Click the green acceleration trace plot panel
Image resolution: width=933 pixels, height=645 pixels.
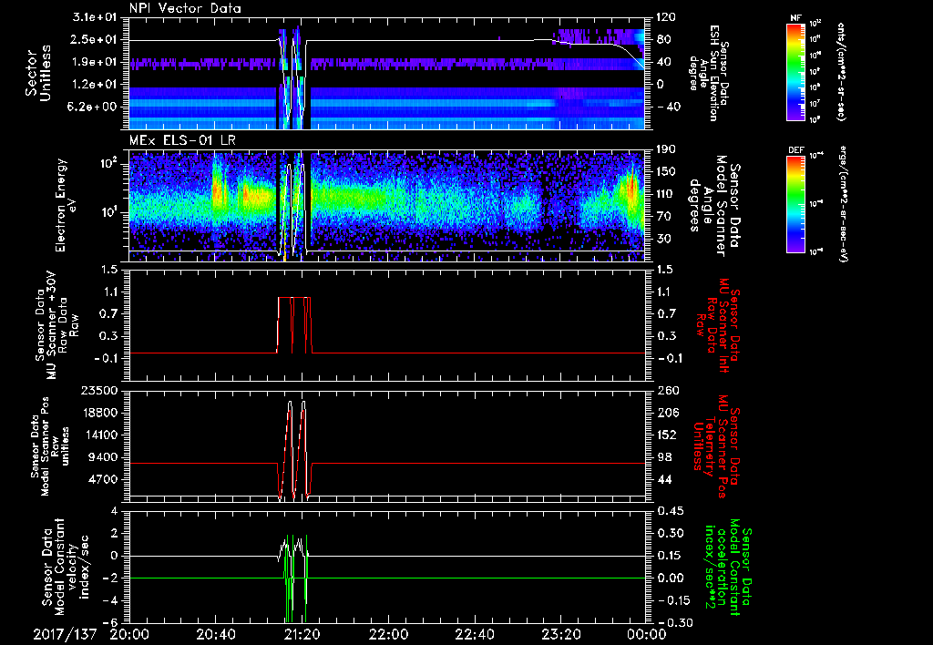point(386,567)
